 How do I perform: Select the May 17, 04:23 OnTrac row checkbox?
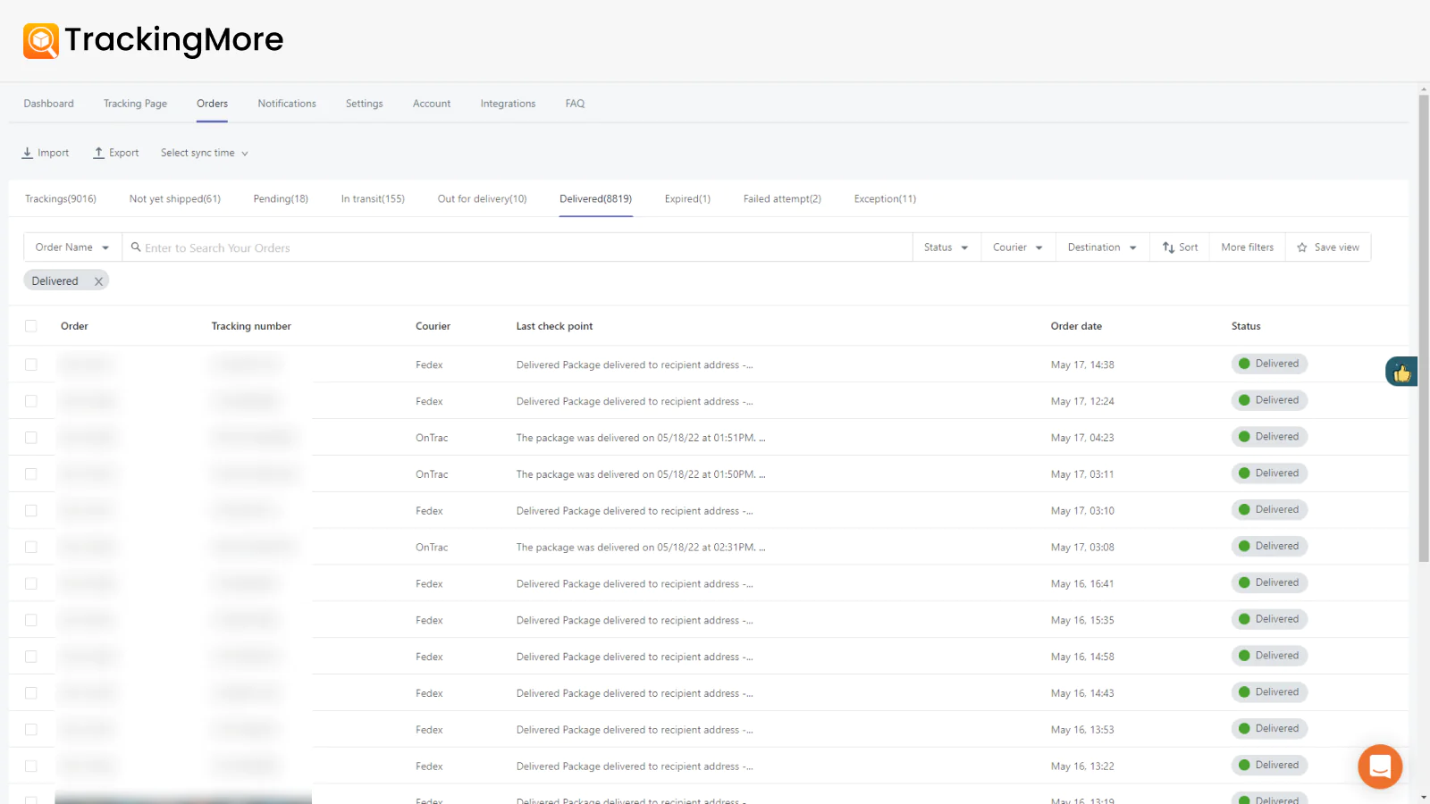pos(31,438)
